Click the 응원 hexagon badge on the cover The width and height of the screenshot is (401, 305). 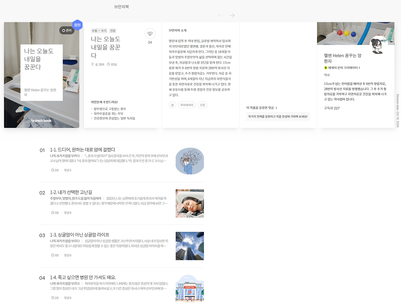pos(77,24)
